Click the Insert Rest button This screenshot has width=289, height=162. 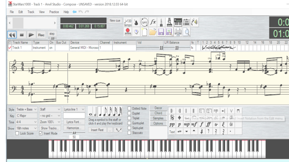coord(97,130)
